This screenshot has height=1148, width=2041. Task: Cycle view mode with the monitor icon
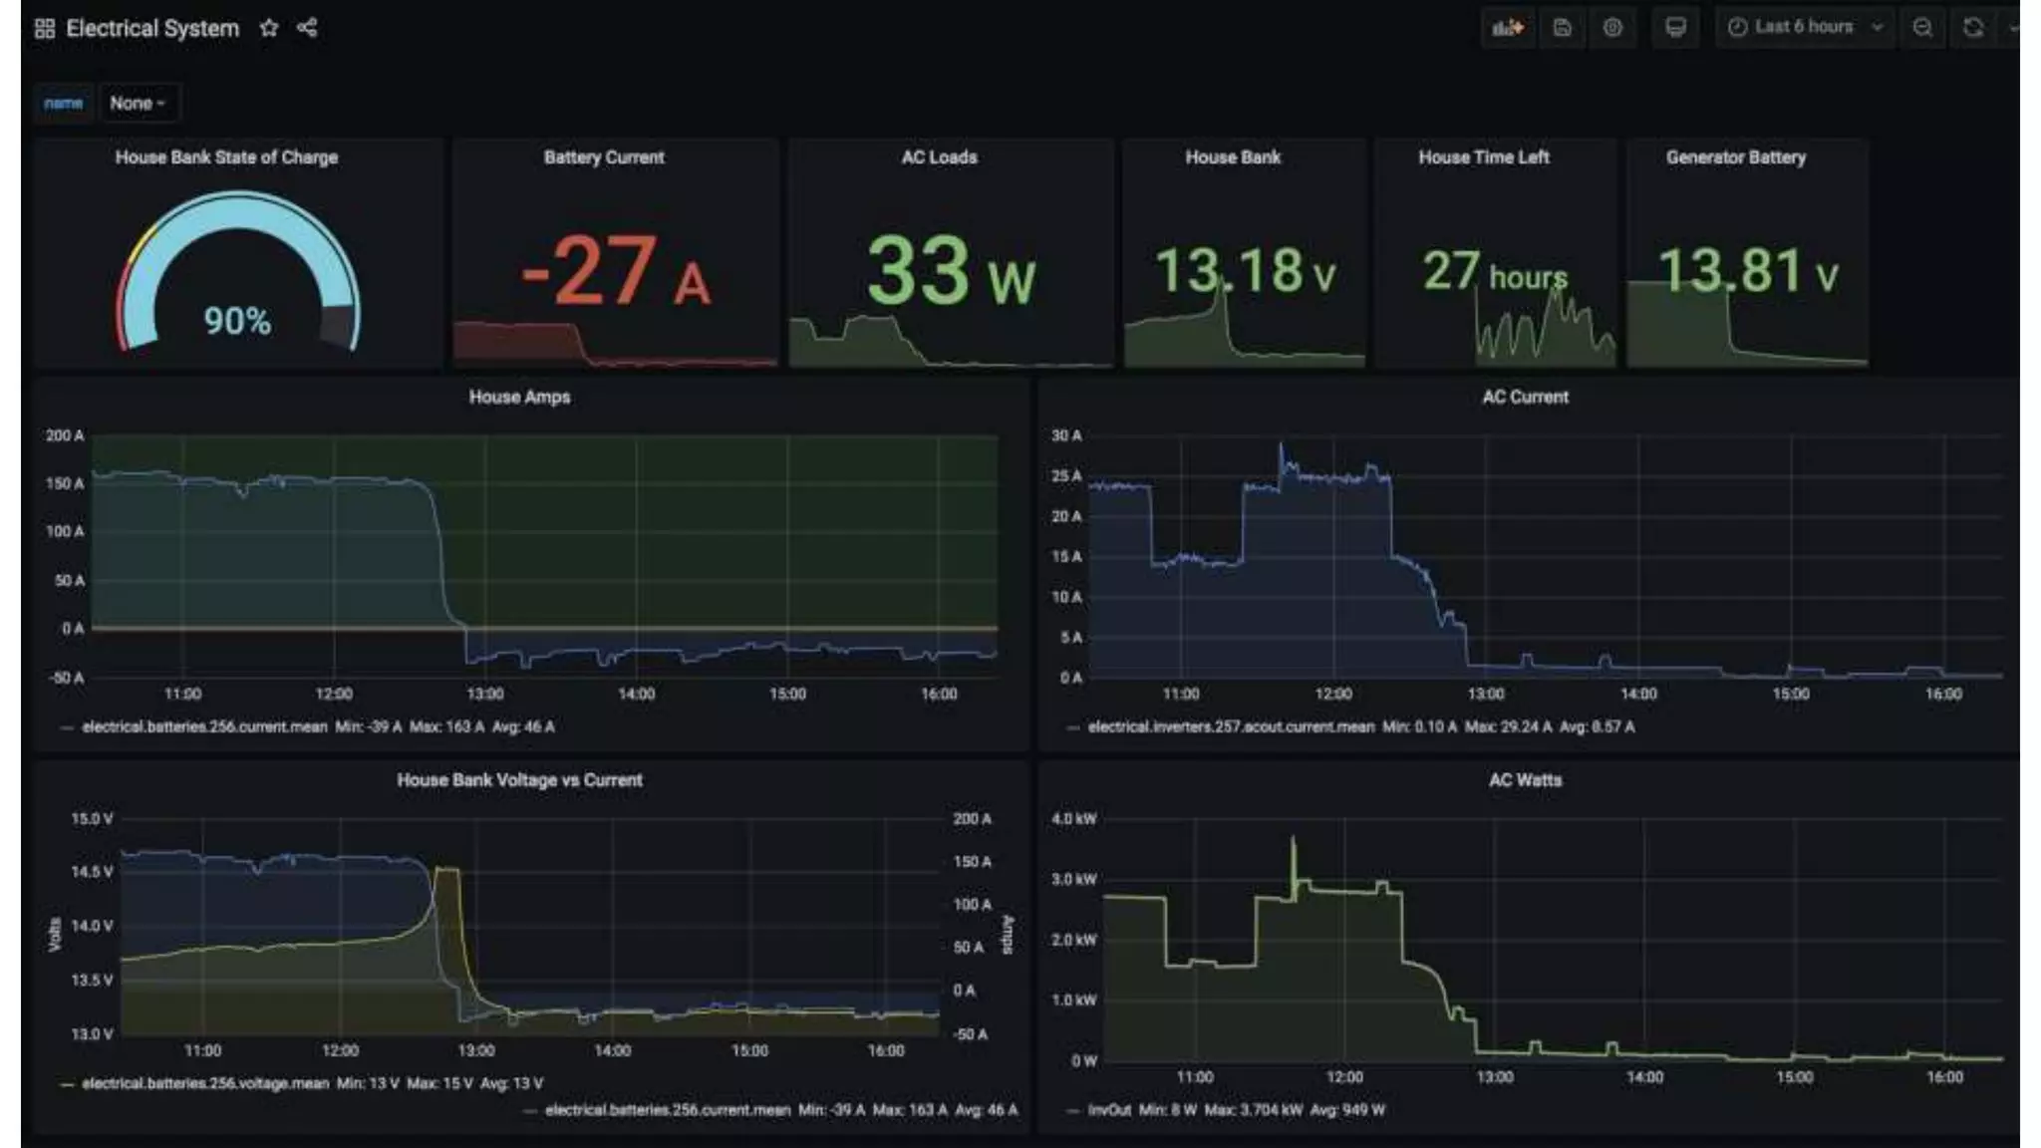click(x=1675, y=28)
